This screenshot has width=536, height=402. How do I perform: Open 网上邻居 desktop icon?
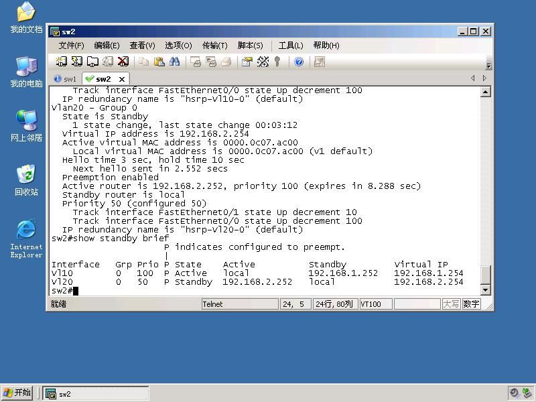[x=26, y=126]
